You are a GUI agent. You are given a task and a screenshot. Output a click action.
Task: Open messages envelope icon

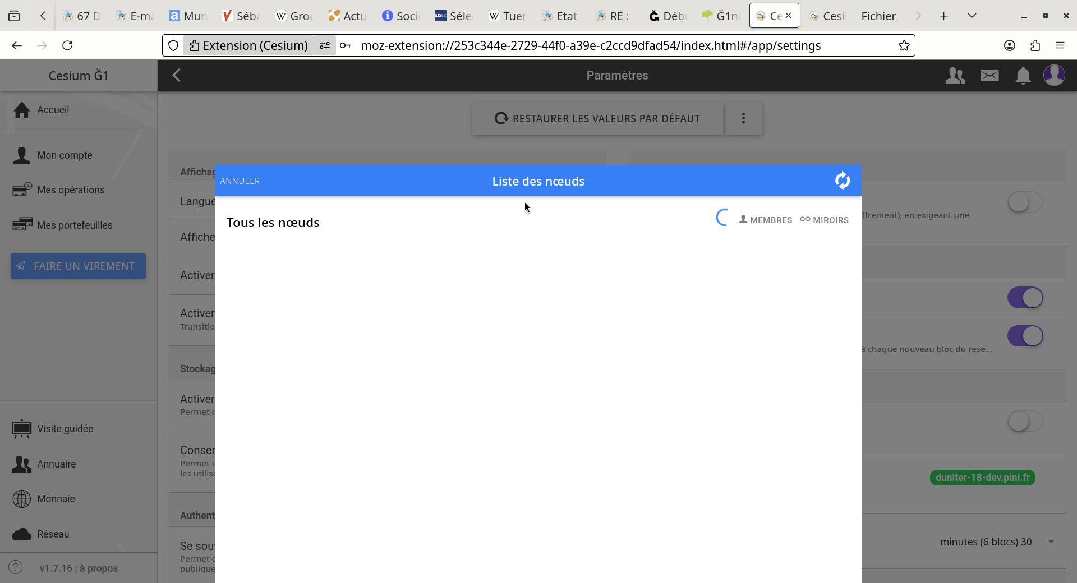click(989, 75)
